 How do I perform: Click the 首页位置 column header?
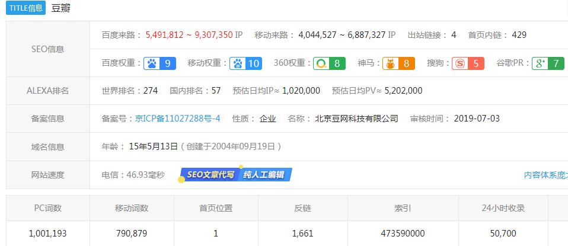(x=216, y=208)
